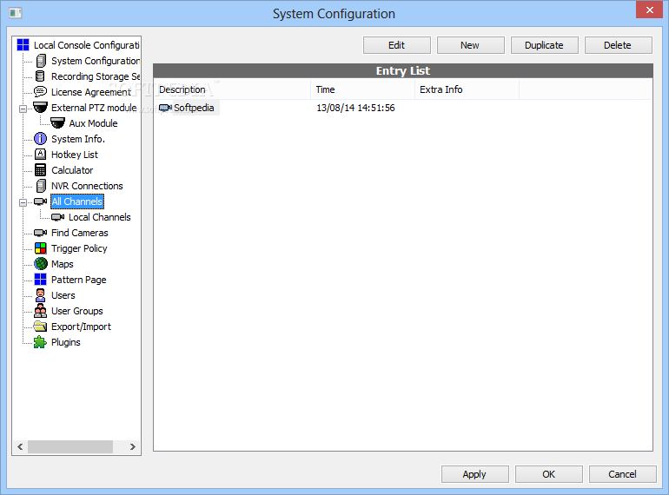Click the Calculator icon in tree
The height and width of the screenshot is (495, 669).
[x=40, y=169]
